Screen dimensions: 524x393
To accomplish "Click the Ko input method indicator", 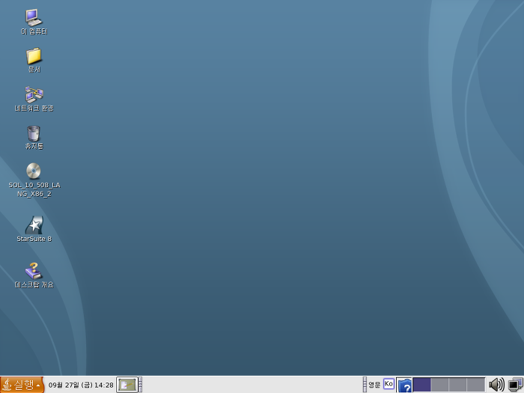I will click(389, 383).
